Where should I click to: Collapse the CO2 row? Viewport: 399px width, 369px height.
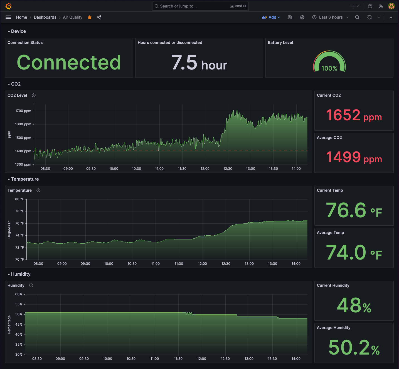[14, 84]
